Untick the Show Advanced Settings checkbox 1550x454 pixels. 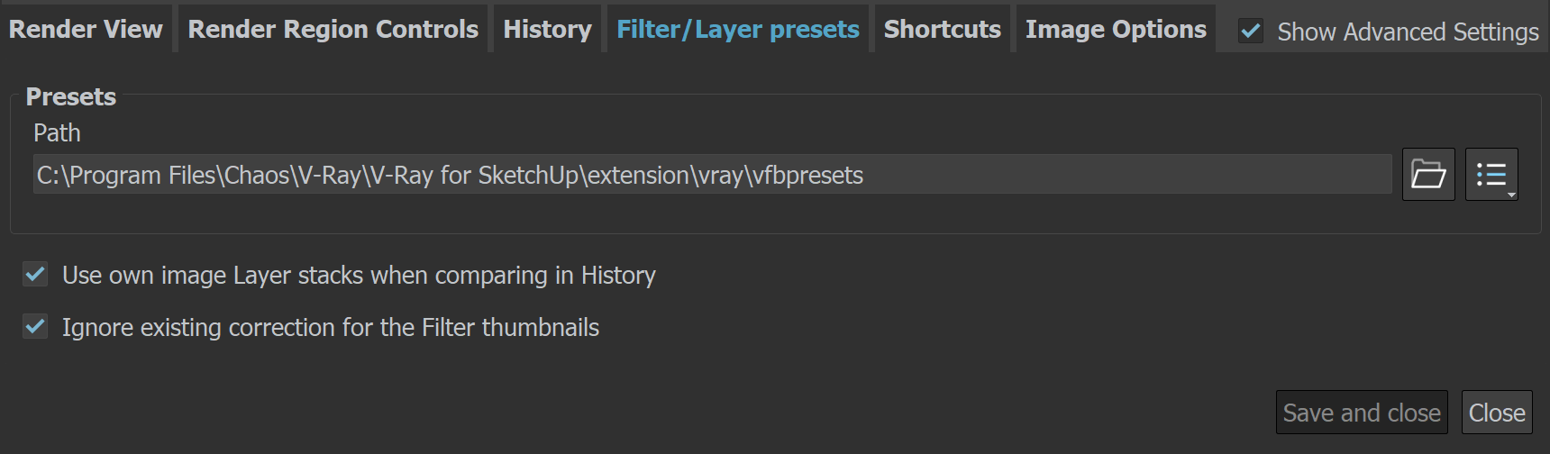1251,32
